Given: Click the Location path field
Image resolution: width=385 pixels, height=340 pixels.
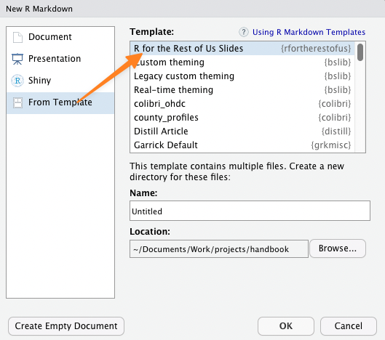Looking at the screenshot, I should (x=219, y=249).
